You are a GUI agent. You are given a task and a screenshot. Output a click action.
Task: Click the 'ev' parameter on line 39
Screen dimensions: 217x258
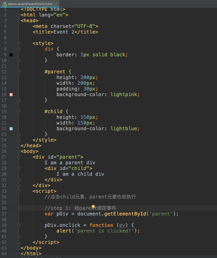(x=122, y=225)
